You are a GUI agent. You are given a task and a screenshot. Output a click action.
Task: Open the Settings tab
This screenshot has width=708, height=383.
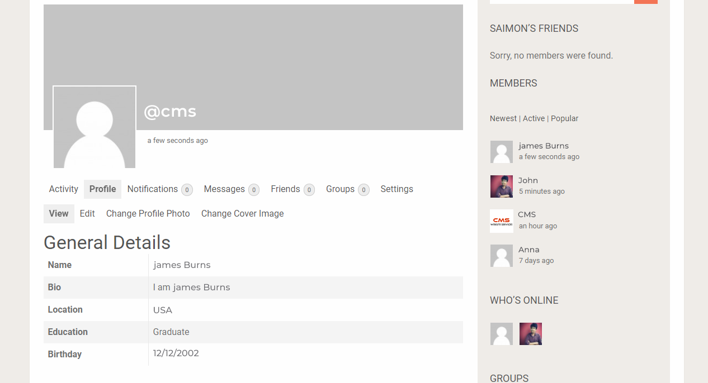tap(397, 189)
